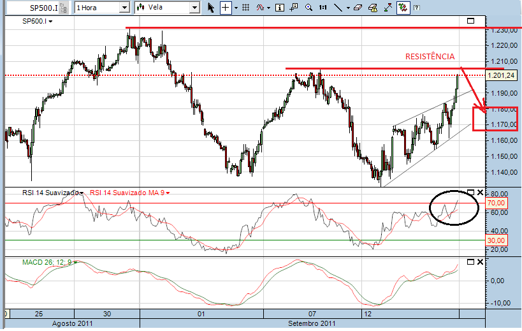
Task: Activate the crosshair cursor tool
Action: click(x=226, y=8)
